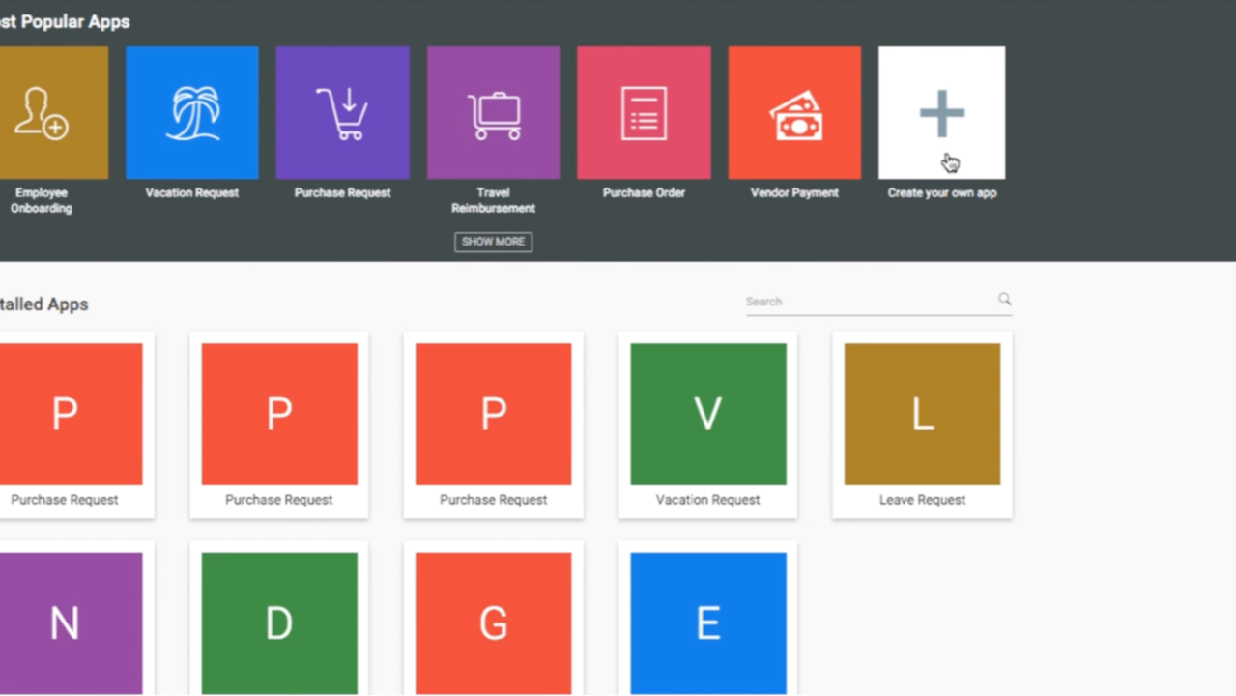
Task: Click the orange G app tile
Action: 493,623
